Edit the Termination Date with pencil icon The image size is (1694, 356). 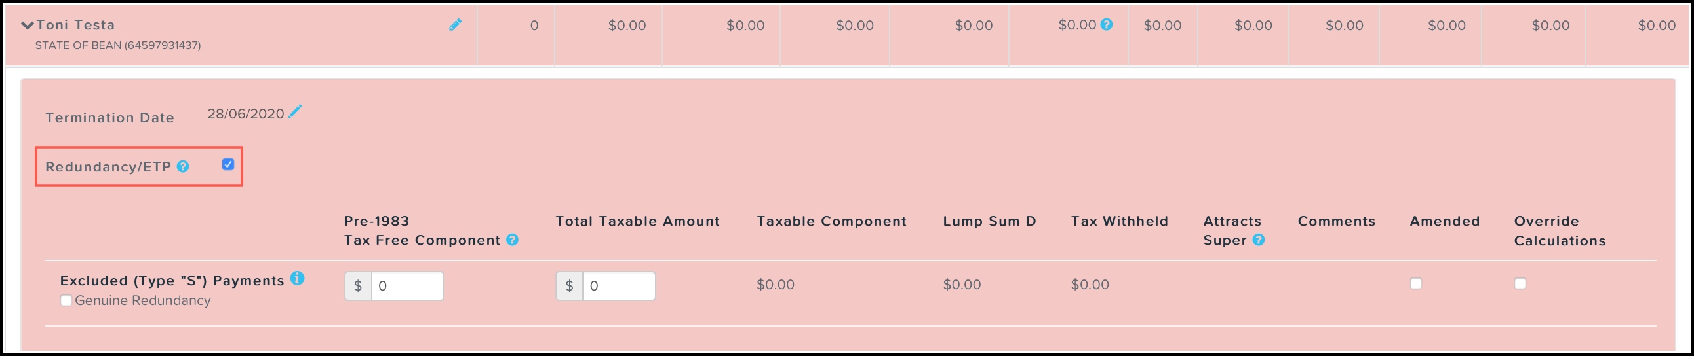point(295,112)
